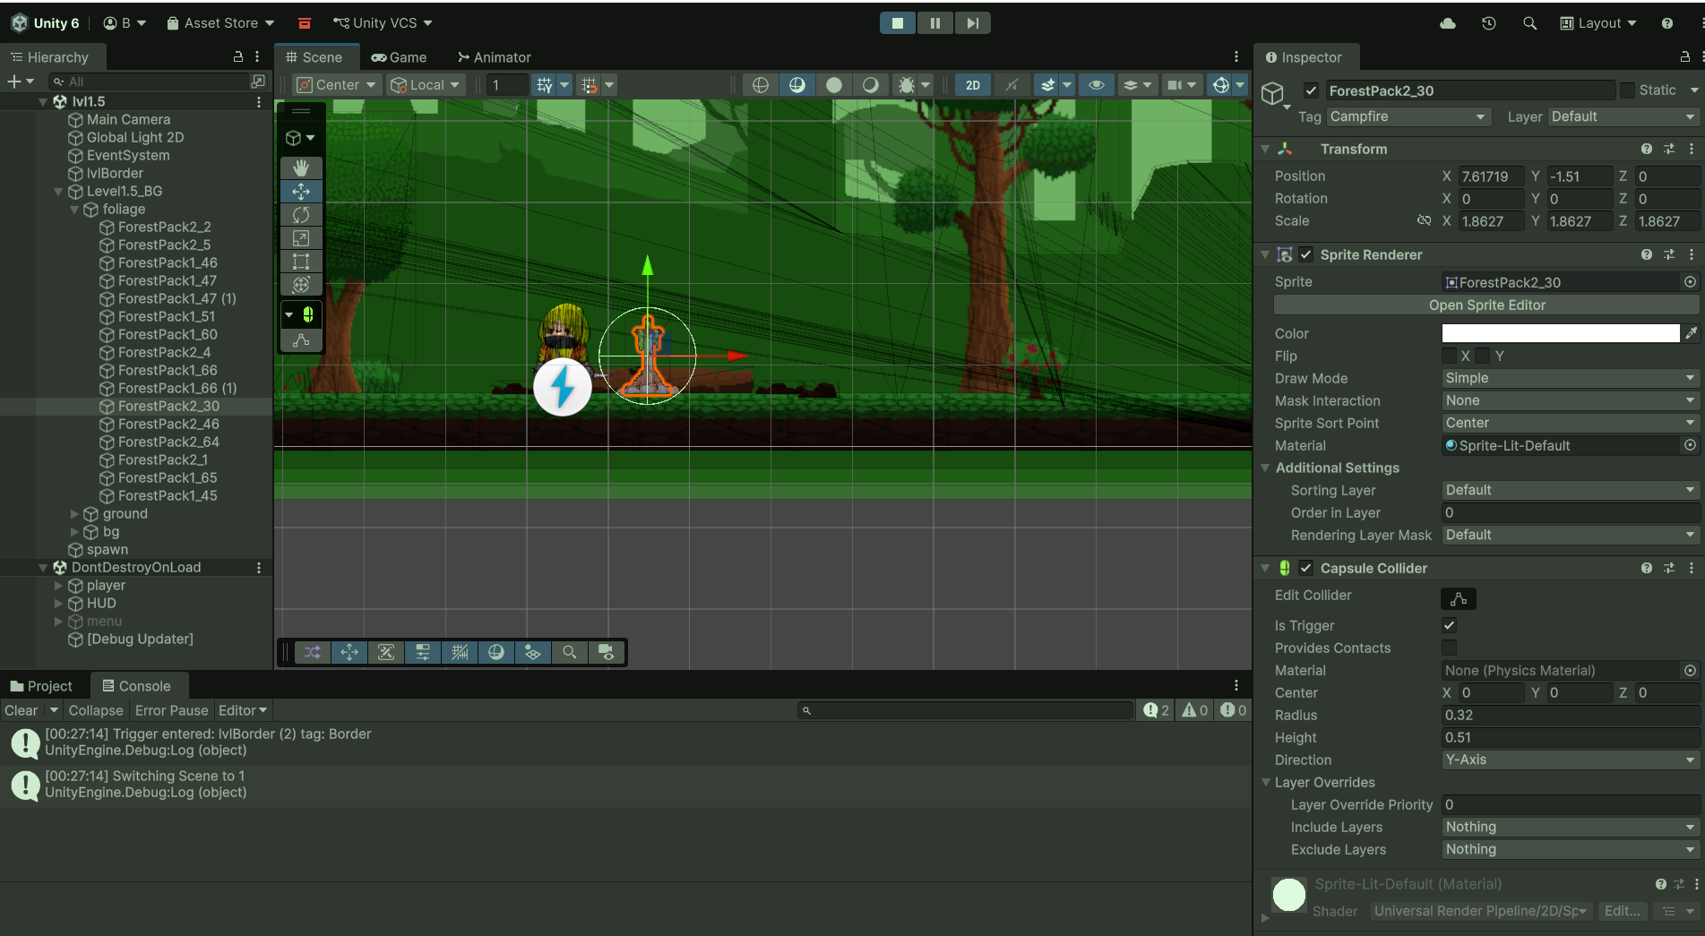Select the Transform tool

pos(301,285)
